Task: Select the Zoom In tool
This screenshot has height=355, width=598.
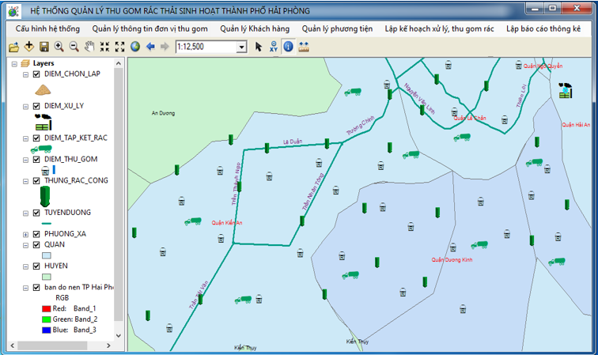Action: [x=59, y=47]
